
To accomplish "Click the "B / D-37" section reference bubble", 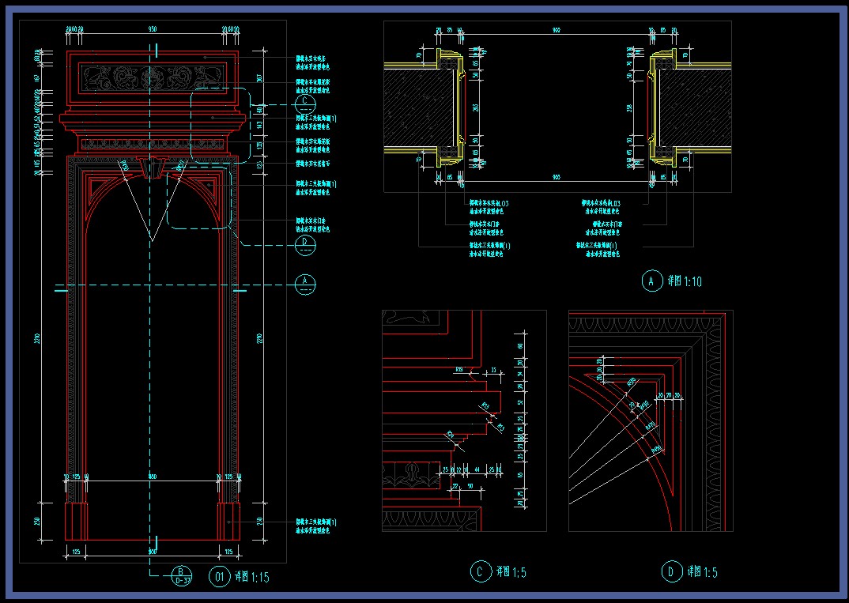I will (181, 576).
